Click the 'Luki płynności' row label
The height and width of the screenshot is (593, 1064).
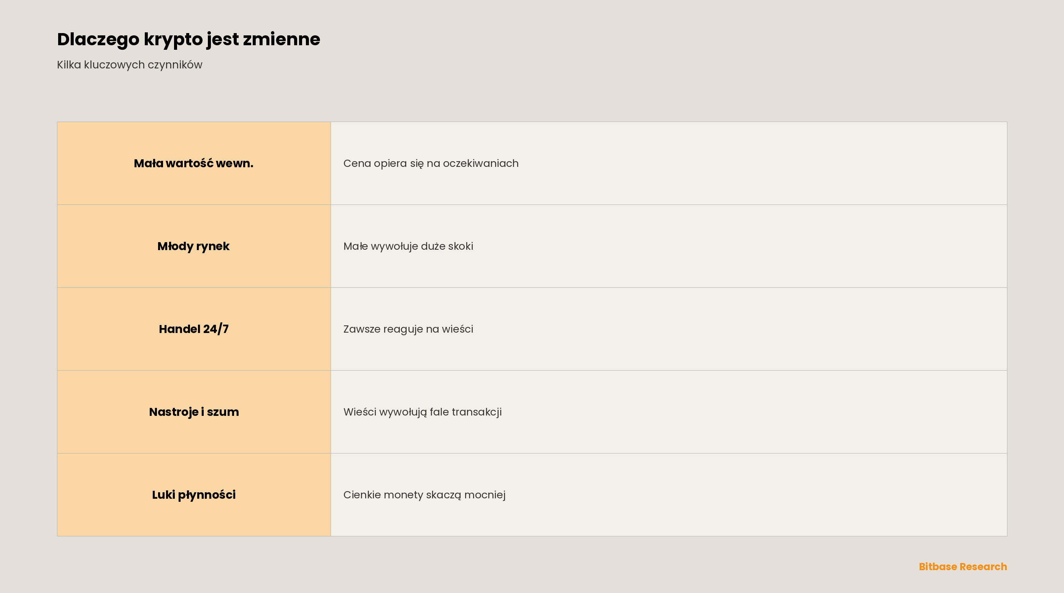pyautogui.click(x=194, y=495)
